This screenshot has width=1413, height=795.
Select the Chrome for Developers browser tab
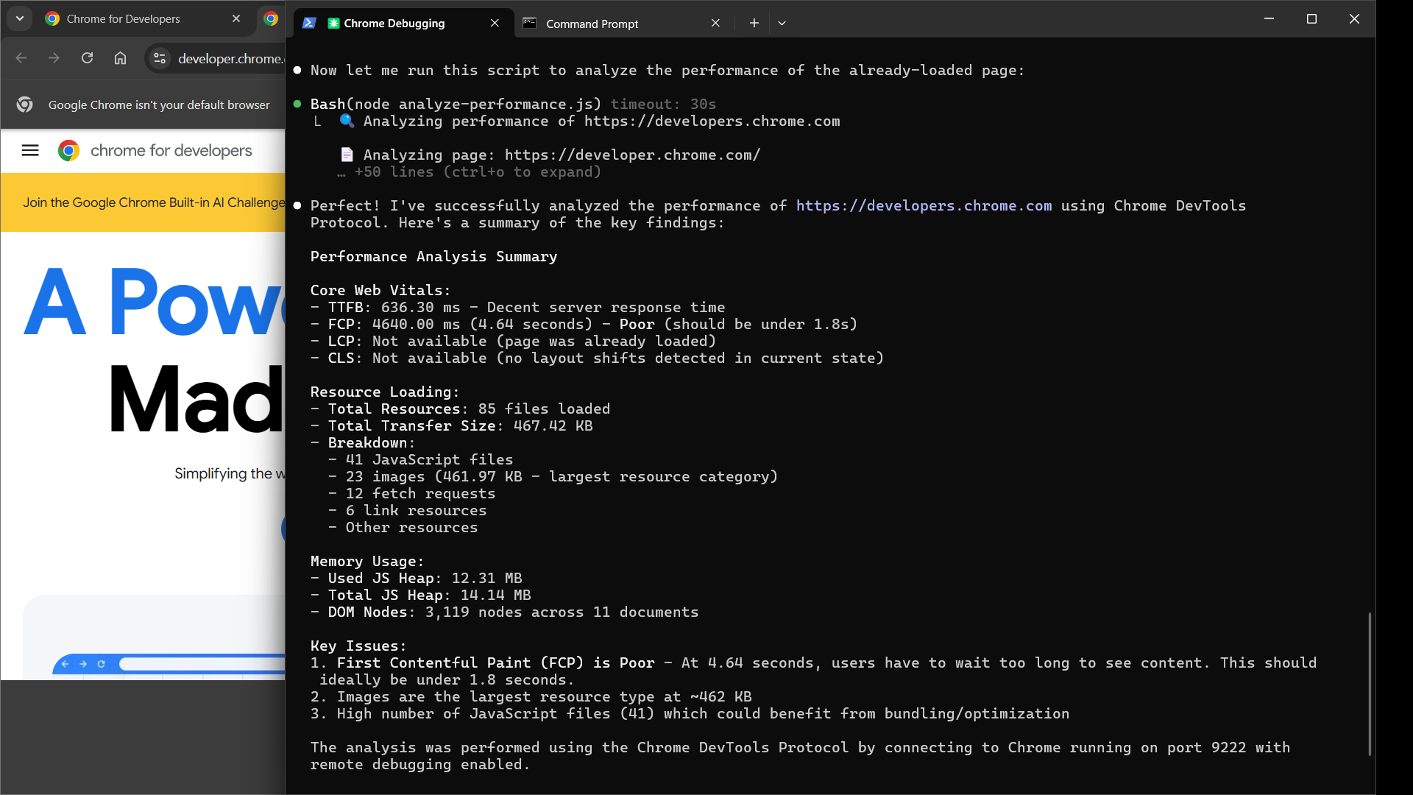[x=123, y=19]
